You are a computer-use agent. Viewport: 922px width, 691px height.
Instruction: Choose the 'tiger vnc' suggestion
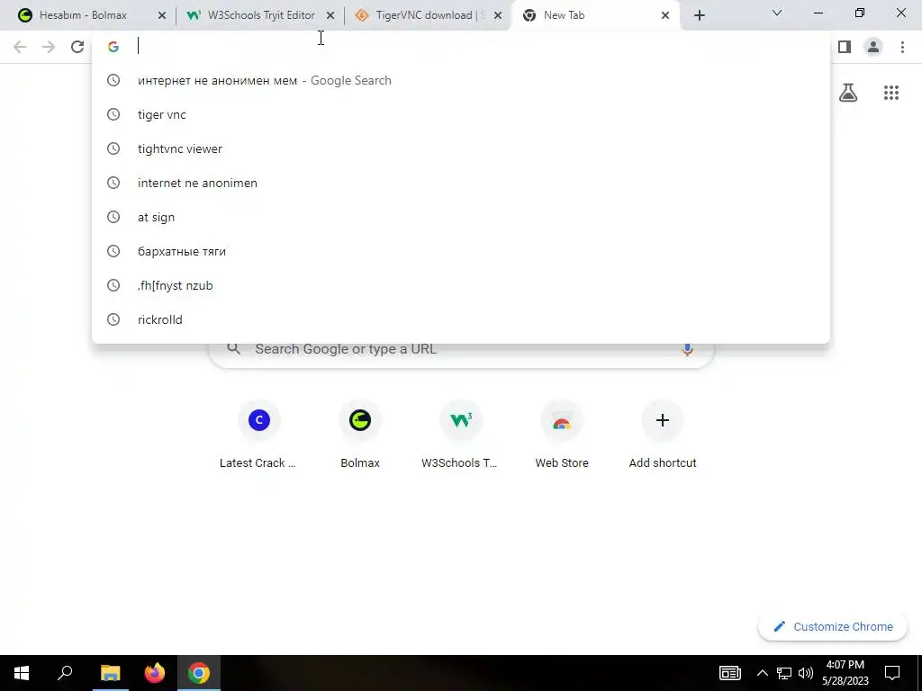pyautogui.click(x=461, y=114)
